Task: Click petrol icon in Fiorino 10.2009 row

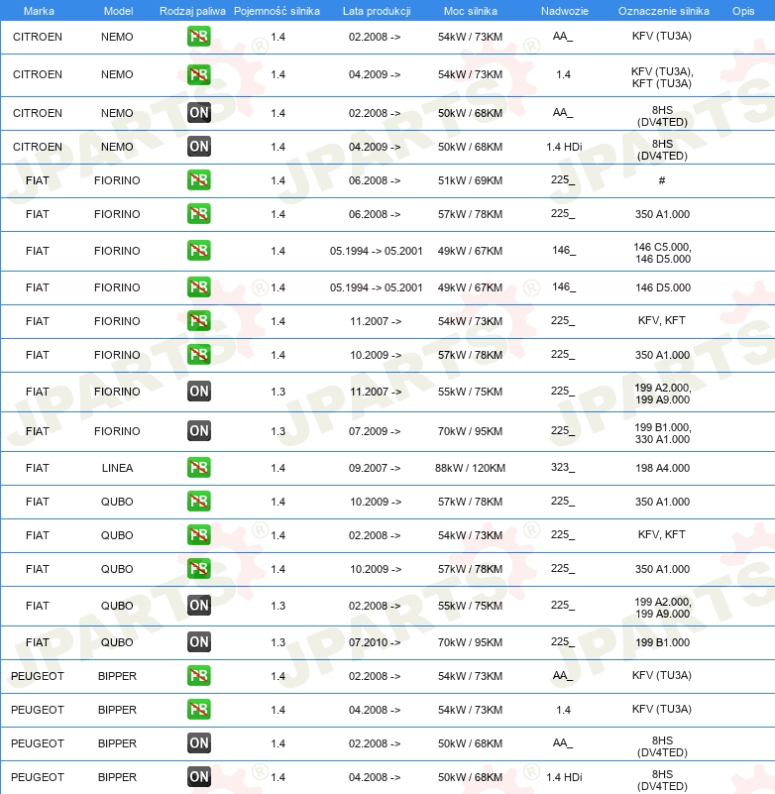Action: (198, 355)
